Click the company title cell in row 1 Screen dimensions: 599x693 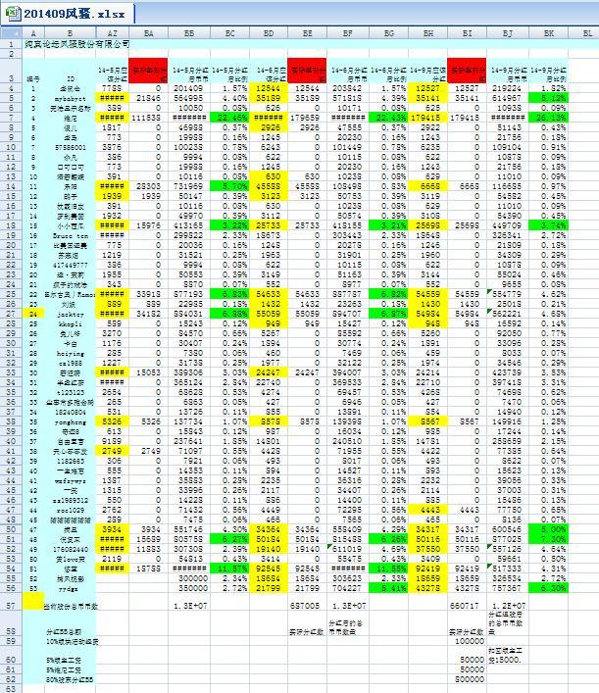[x=76, y=44]
